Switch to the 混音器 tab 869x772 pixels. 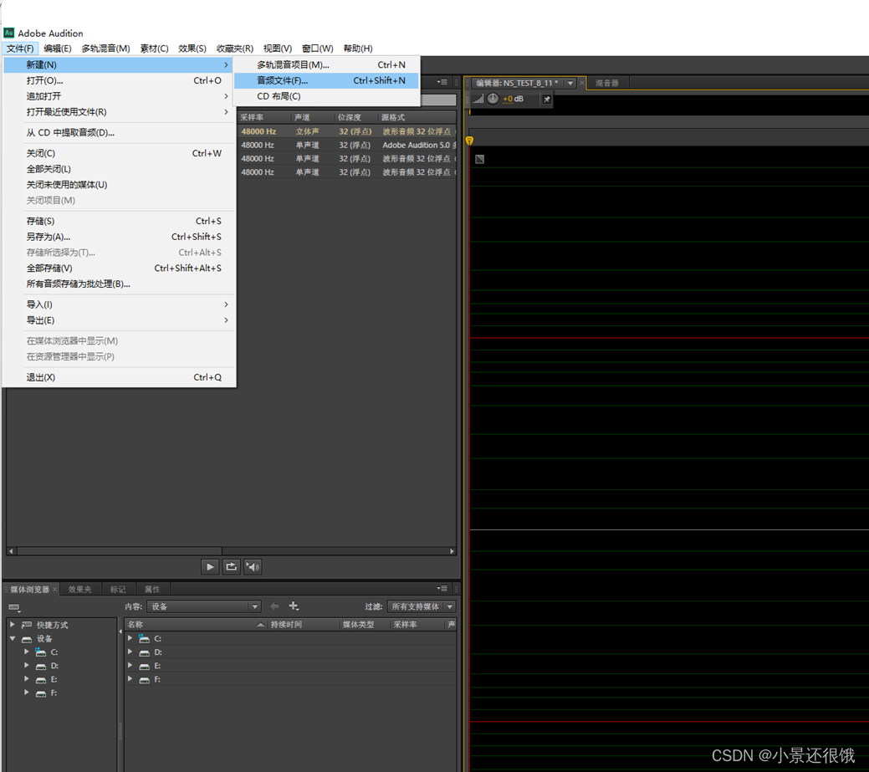[x=607, y=83]
